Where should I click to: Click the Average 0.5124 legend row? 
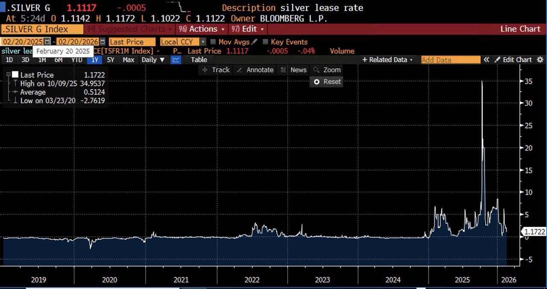coord(59,92)
